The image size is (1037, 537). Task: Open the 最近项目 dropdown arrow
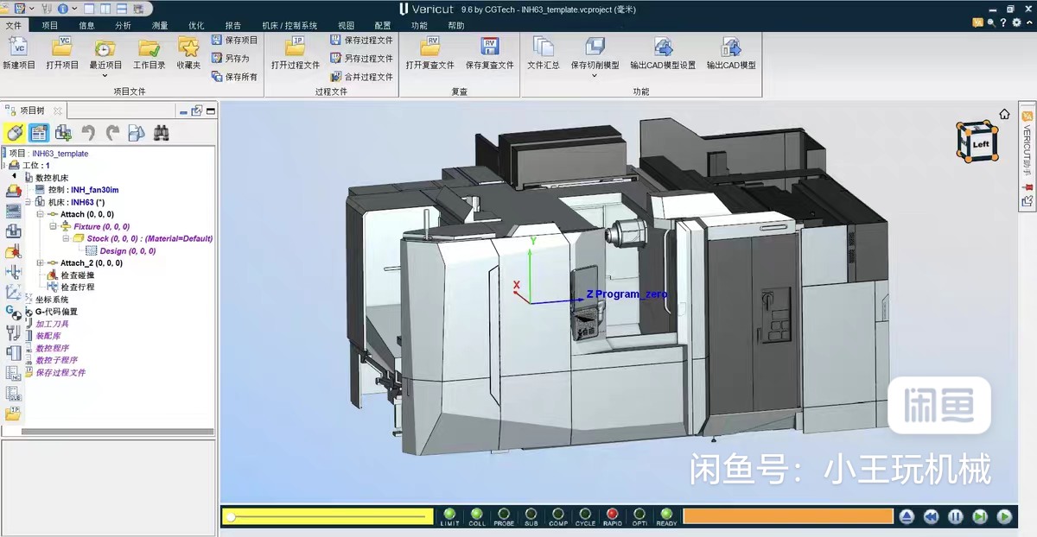point(105,75)
